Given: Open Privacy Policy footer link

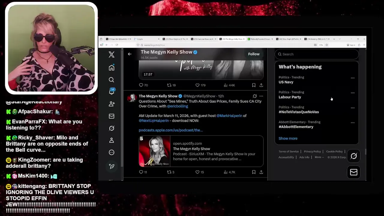Looking at the screenshot, I should click(312, 151).
